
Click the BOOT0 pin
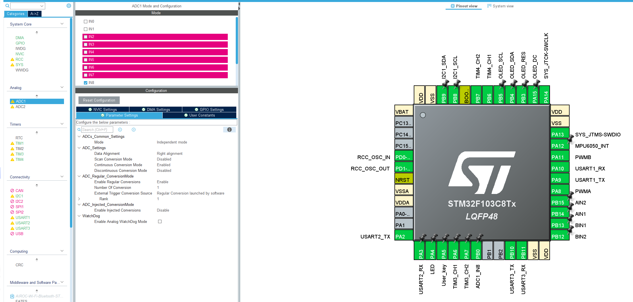pos(465,95)
